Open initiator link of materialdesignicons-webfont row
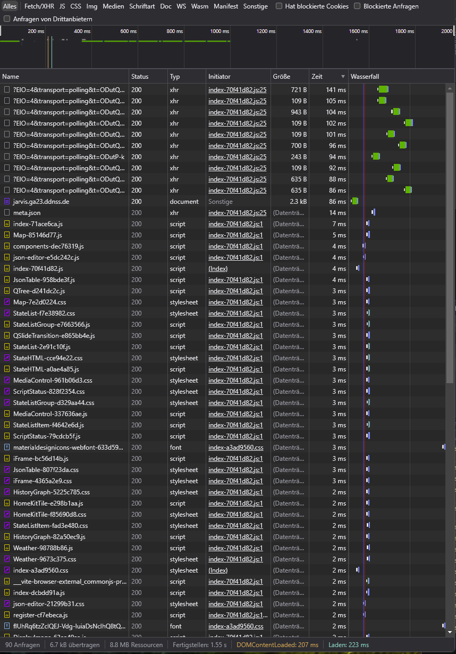Screen dimensions: 456x654 point(236,448)
